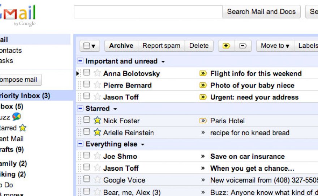318x196 pixels.
Task: Open the Move to dropdown
Action: click(275, 46)
